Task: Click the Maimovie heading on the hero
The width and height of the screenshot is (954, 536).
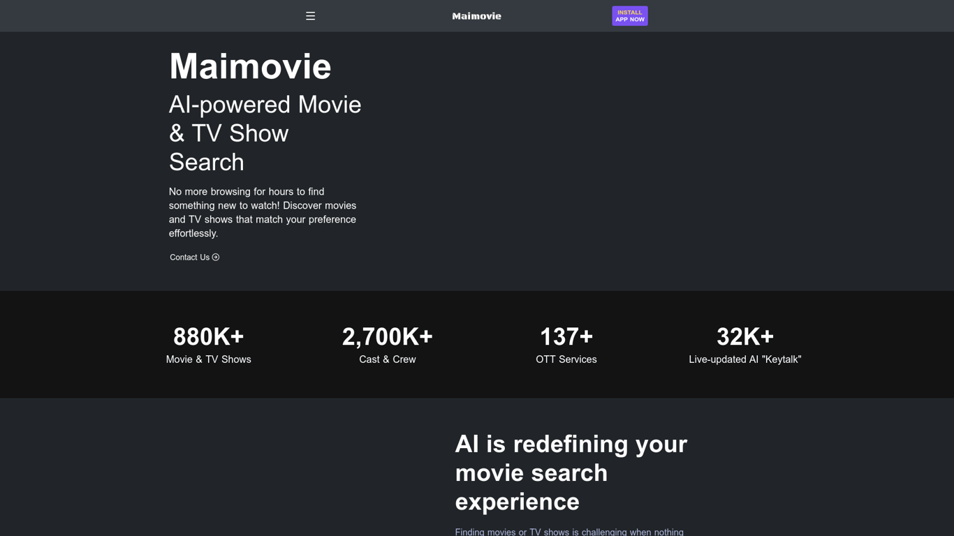Action: click(249, 66)
